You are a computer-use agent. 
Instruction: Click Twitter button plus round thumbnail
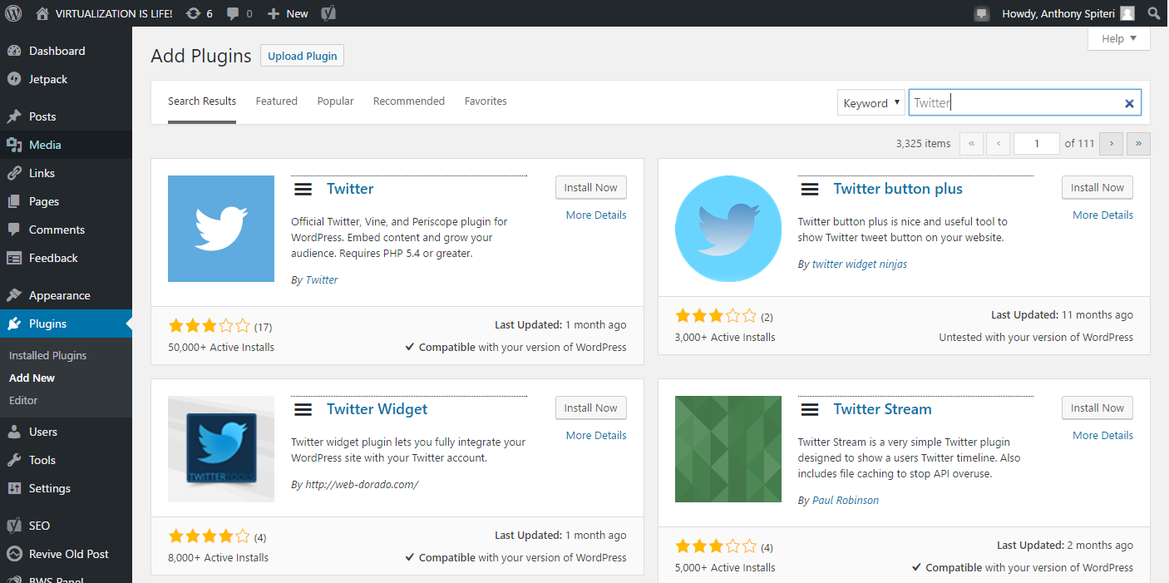point(728,229)
